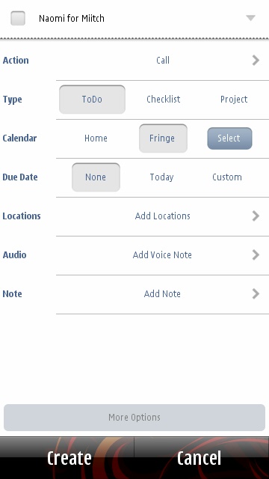Open Add Note
The width and height of the screenshot is (269, 479).
[162, 294]
